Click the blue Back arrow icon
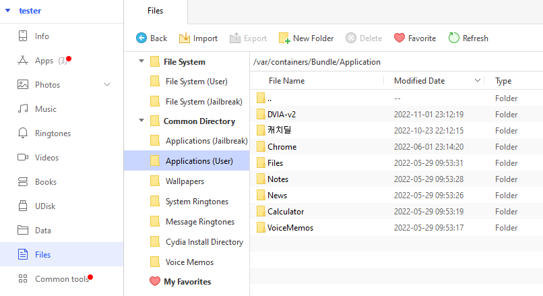 click(x=141, y=38)
